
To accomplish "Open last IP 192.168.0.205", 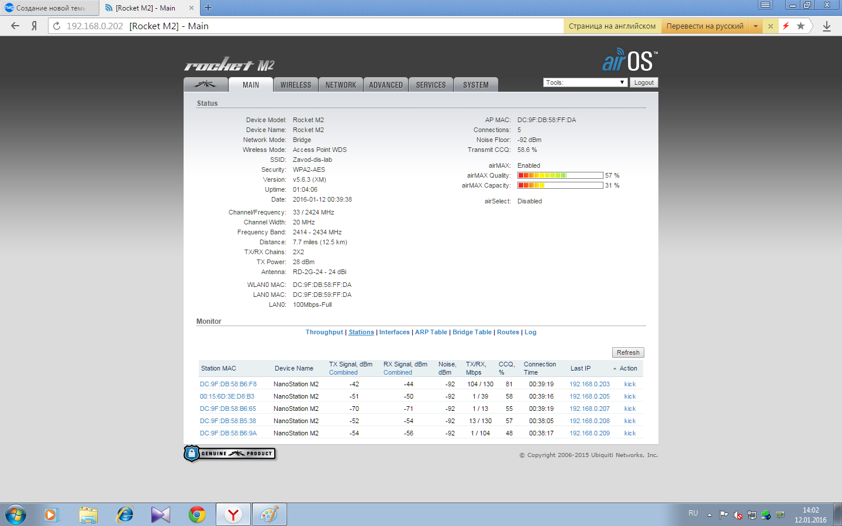I will point(589,396).
